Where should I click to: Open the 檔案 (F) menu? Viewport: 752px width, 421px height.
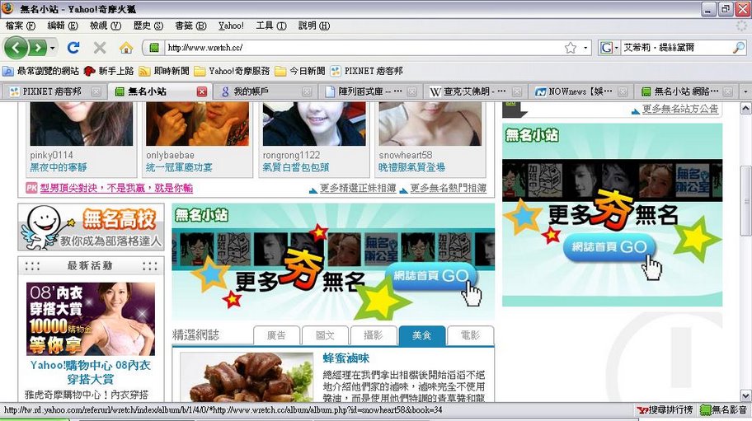21,26
